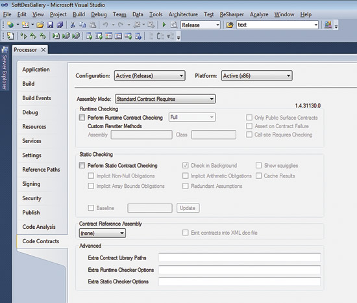Click the Custom Rewriter Assembly text field

[142, 135]
